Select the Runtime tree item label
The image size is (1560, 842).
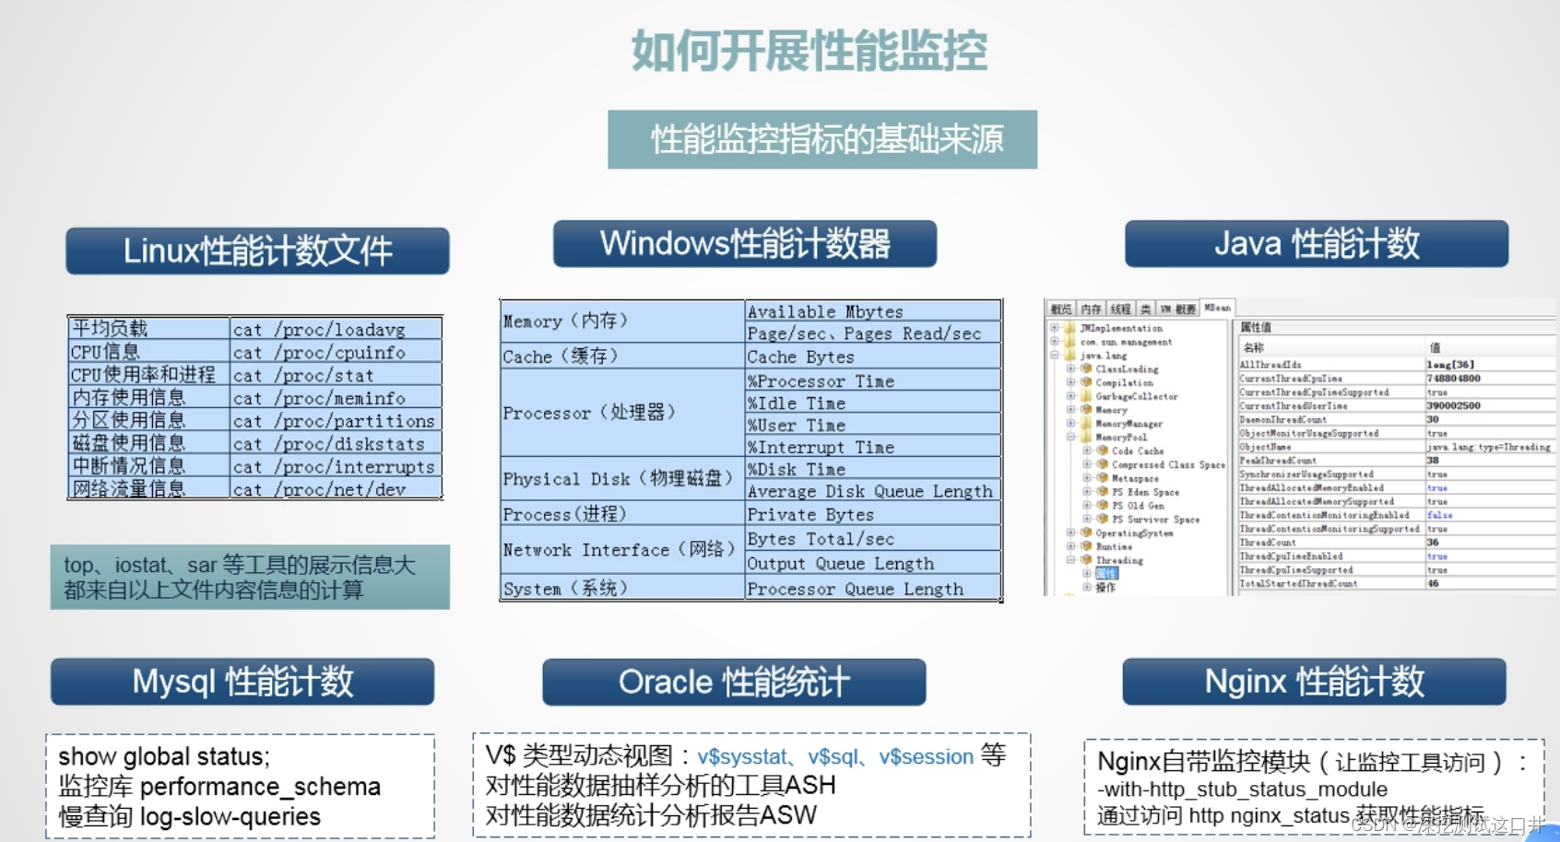[1114, 546]
